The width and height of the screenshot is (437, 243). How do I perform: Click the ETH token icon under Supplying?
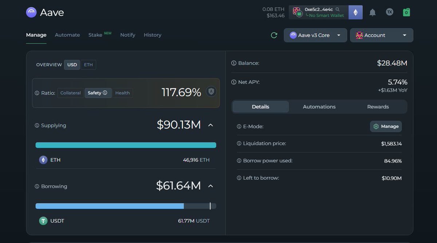[x=43, y=160]
